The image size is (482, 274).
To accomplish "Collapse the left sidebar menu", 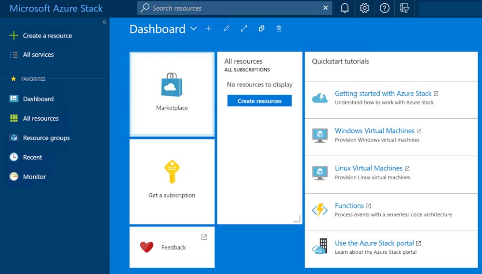I will click(104, 22).
